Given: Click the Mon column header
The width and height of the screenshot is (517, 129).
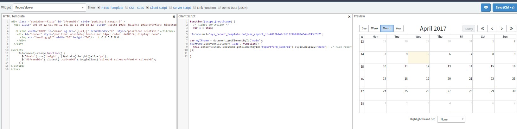Looking at the screenshot, I should click(x=375, y=37).
